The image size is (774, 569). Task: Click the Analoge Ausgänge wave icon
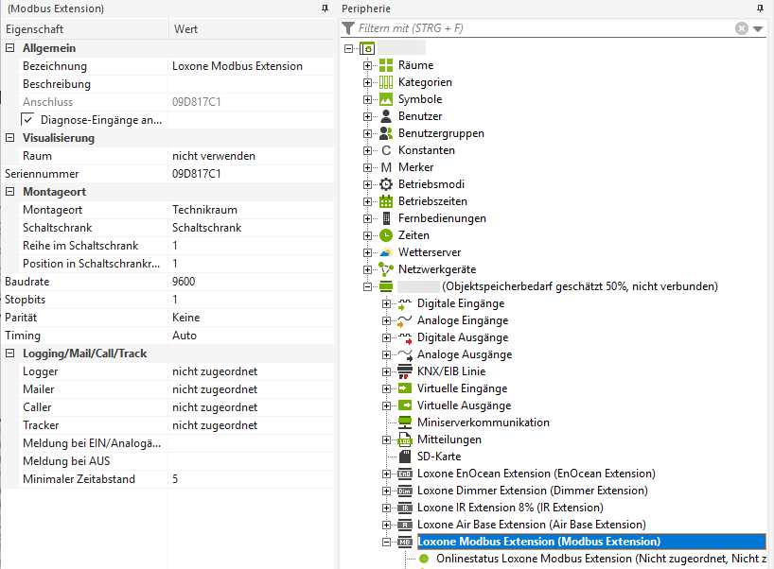tap(405, 354)
